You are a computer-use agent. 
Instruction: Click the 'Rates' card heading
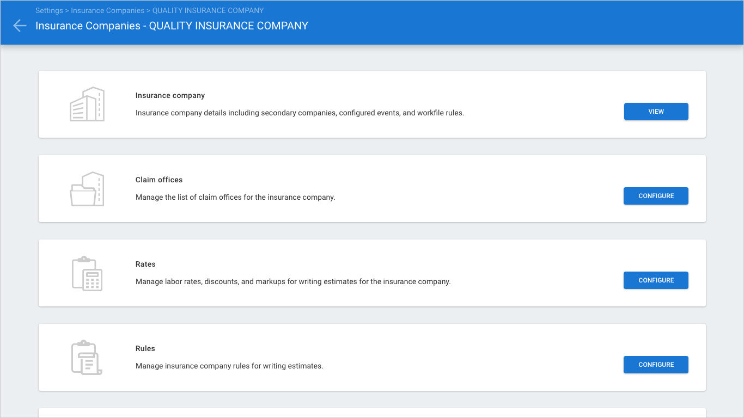tap(145, 264)
